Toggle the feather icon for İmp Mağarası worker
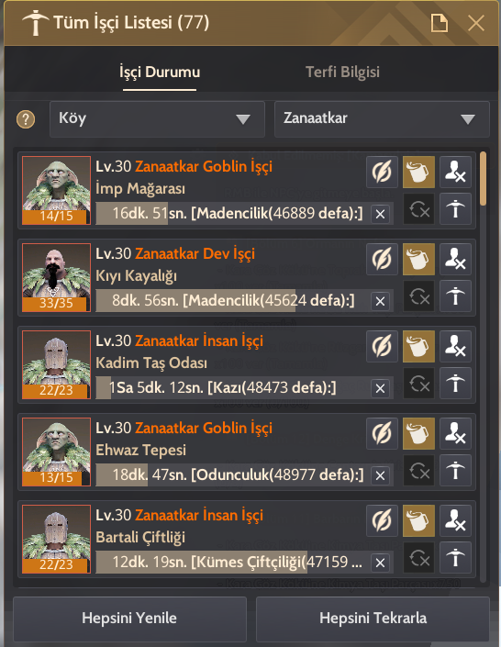 click(382, 172)
